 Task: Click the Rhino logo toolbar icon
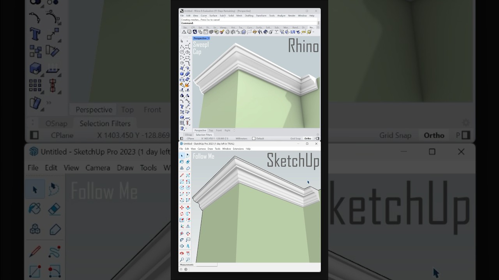click(195, 31)
